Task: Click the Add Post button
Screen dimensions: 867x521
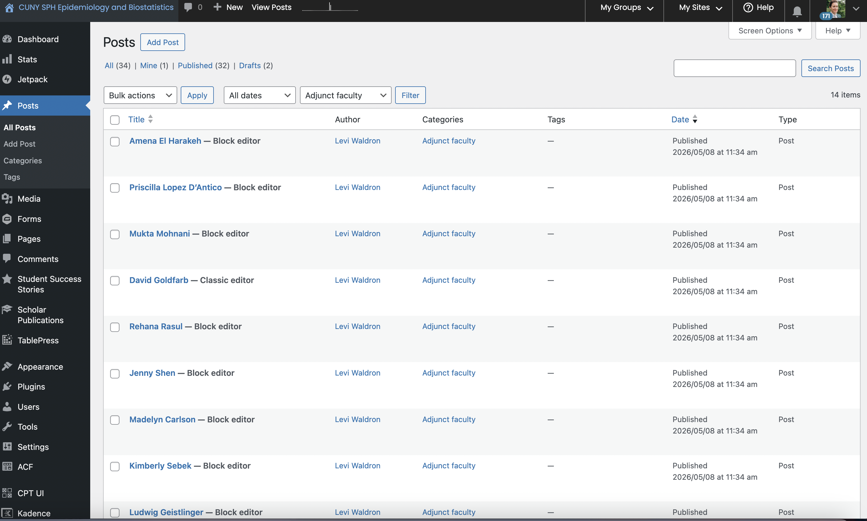Action: click(x=163, y=42)
